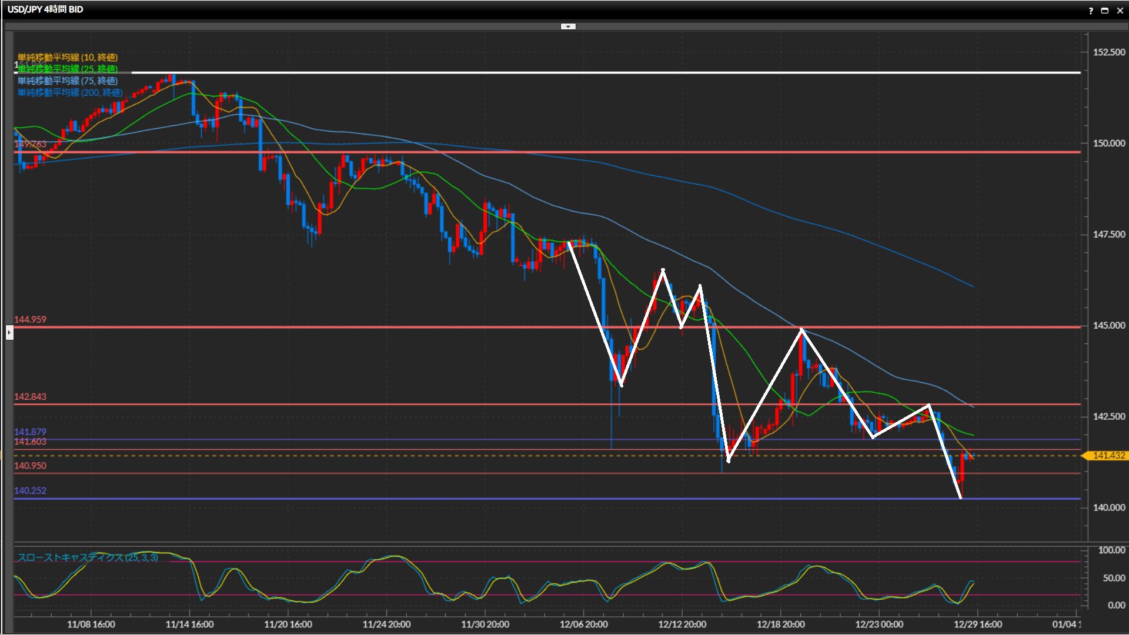Select the 10-period moving average label
1129x635 pixels.
68,57
